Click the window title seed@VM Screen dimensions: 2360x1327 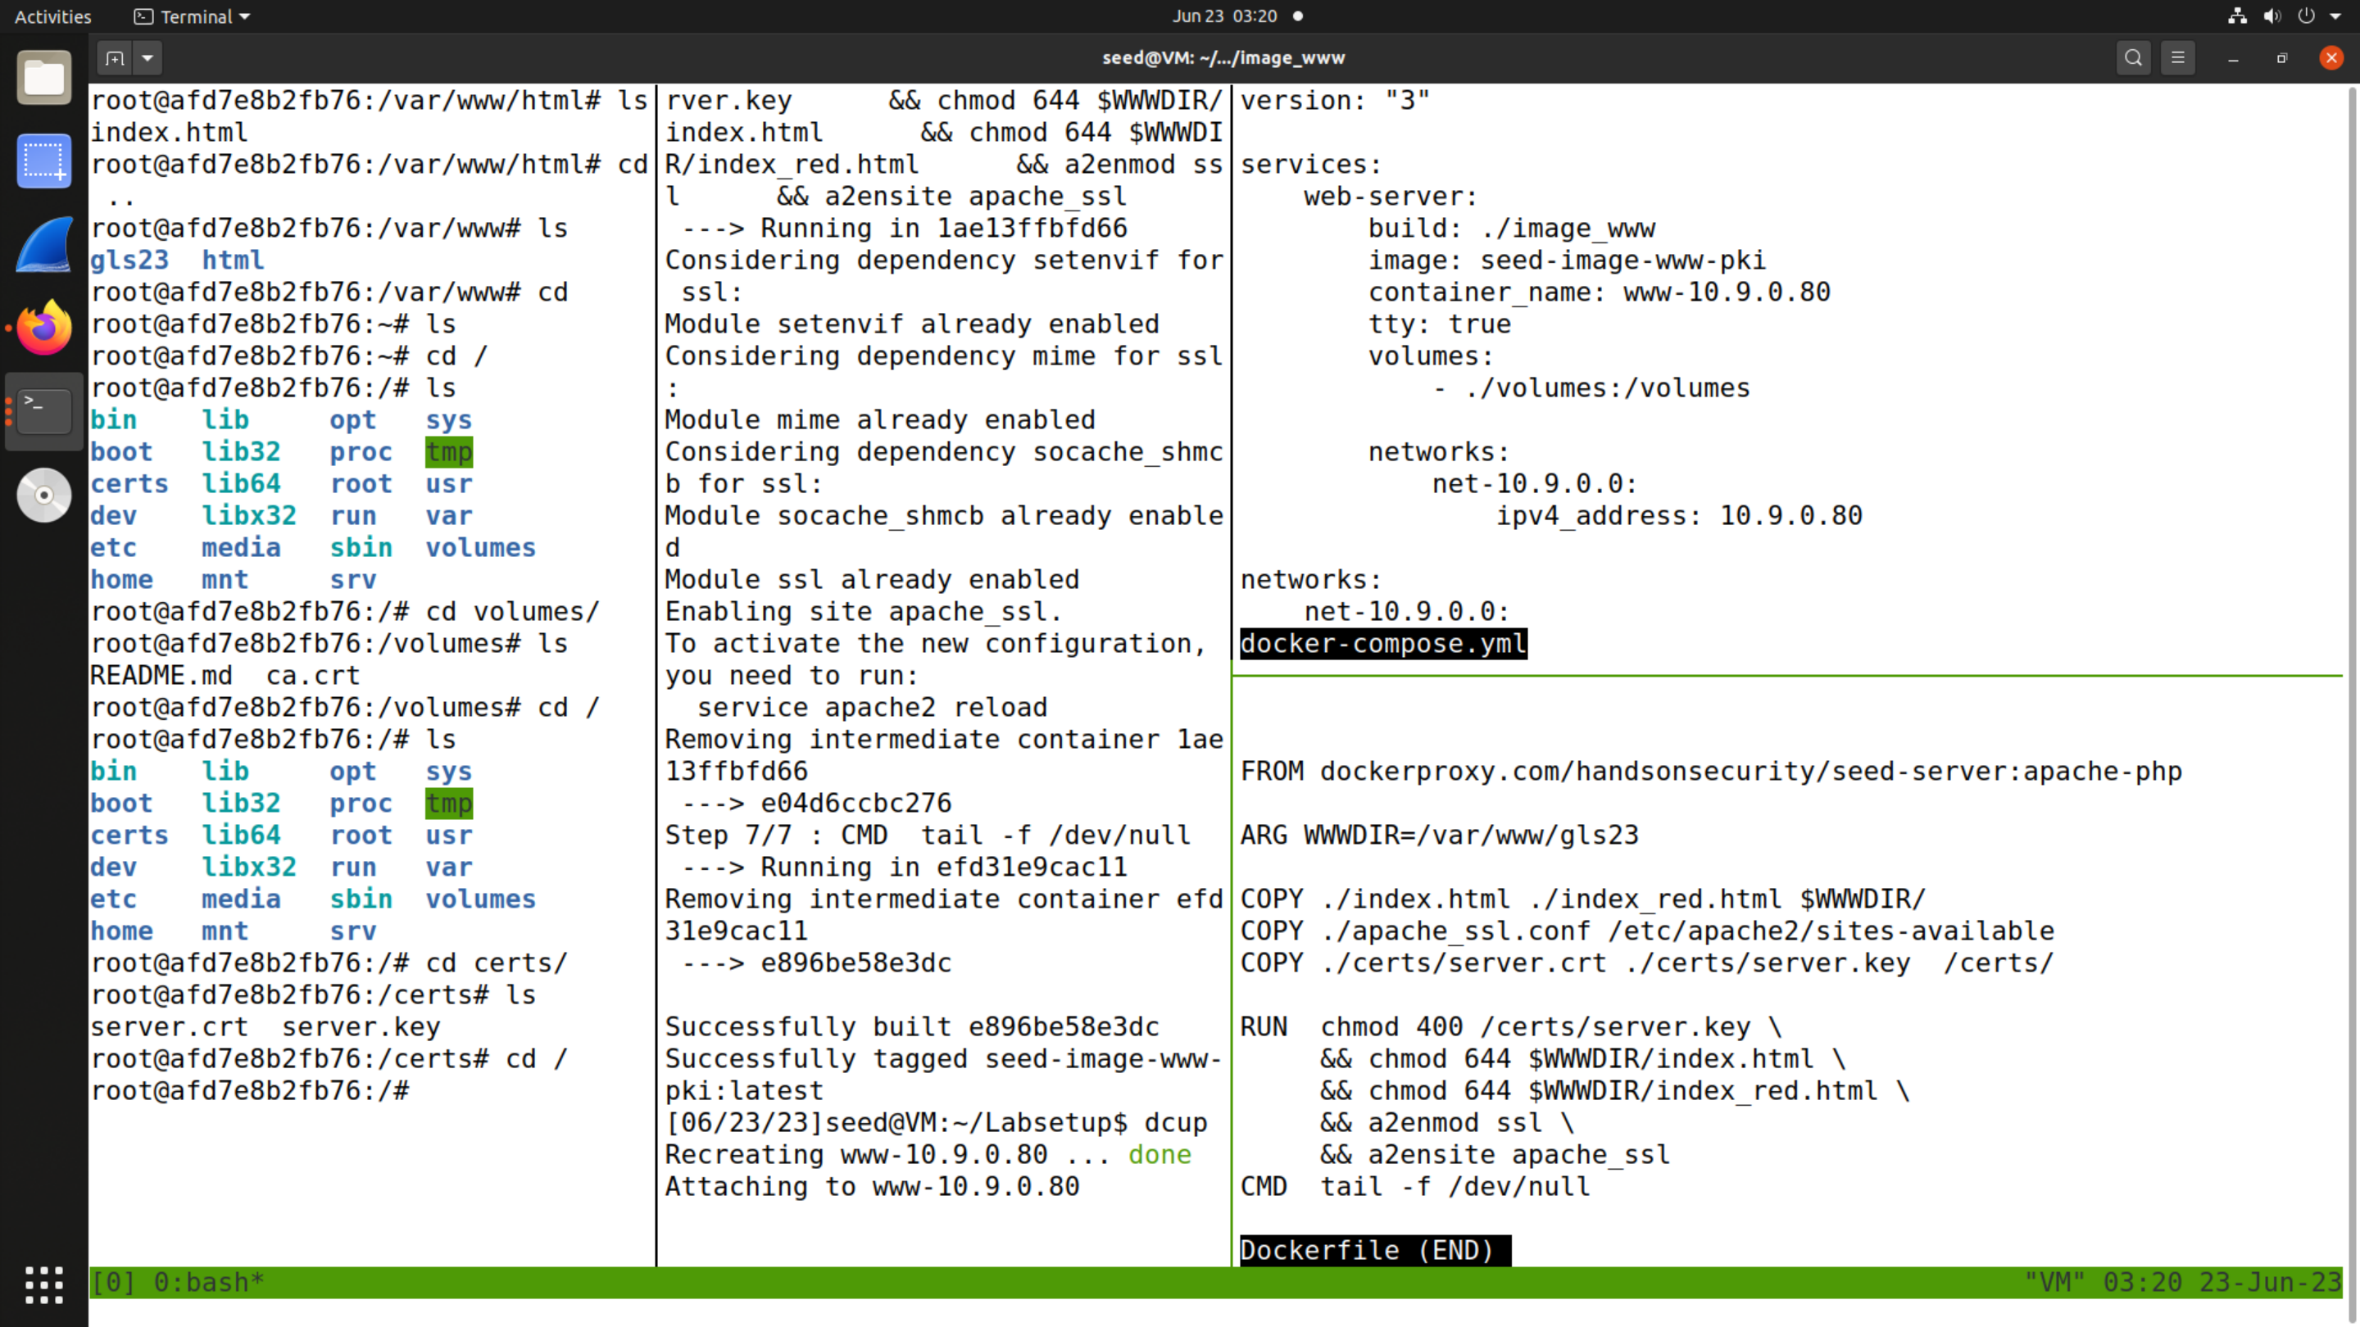tap(1223, 57)
